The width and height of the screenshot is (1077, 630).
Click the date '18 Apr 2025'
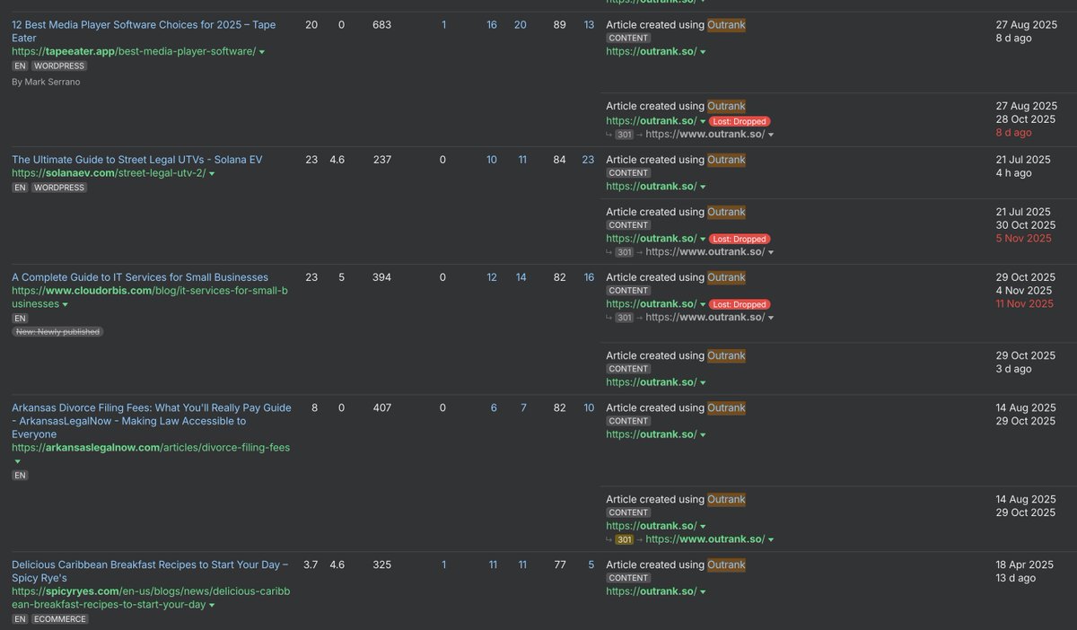click(1026, 564)
